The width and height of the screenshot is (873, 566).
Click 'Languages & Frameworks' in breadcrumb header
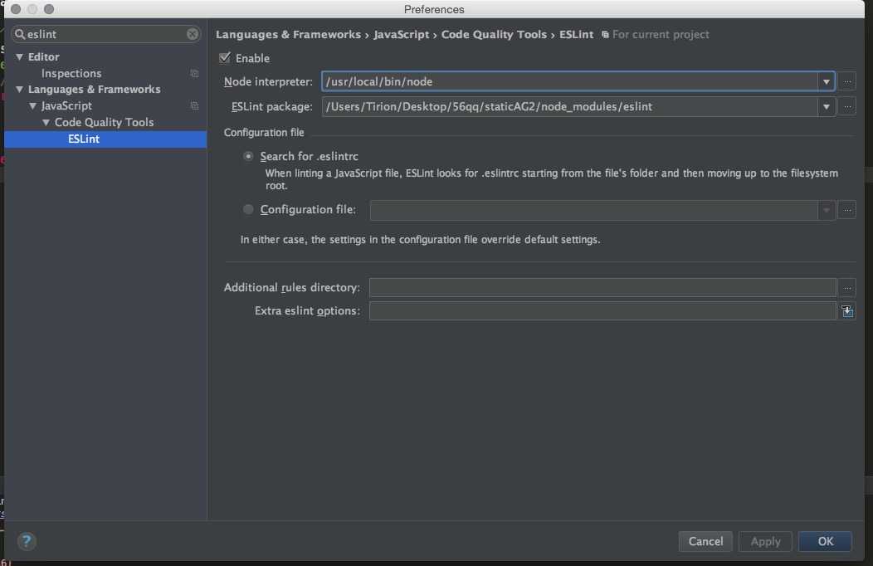click(288, 35)
